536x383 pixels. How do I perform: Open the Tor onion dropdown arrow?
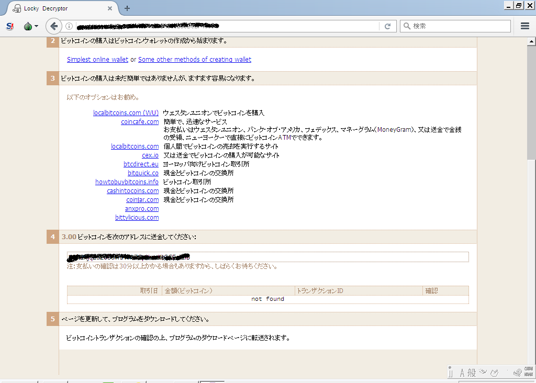[36, 26]
